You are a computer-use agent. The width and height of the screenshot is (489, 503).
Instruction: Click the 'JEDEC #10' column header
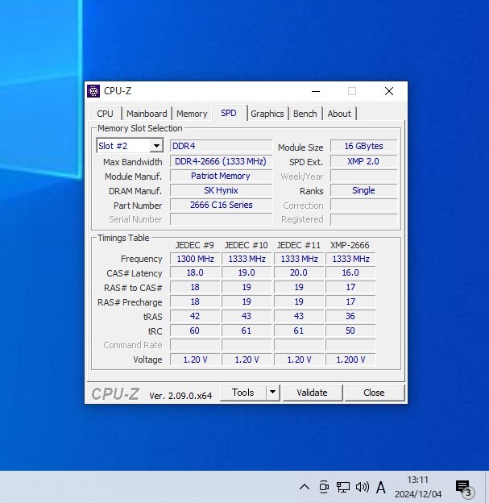click(247, 245)
